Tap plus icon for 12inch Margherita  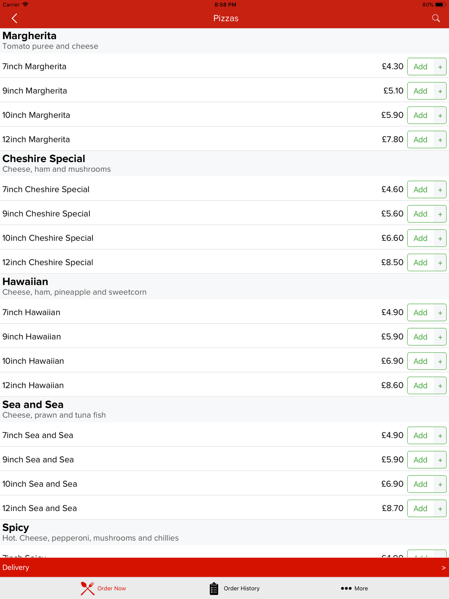pos(440,140)
